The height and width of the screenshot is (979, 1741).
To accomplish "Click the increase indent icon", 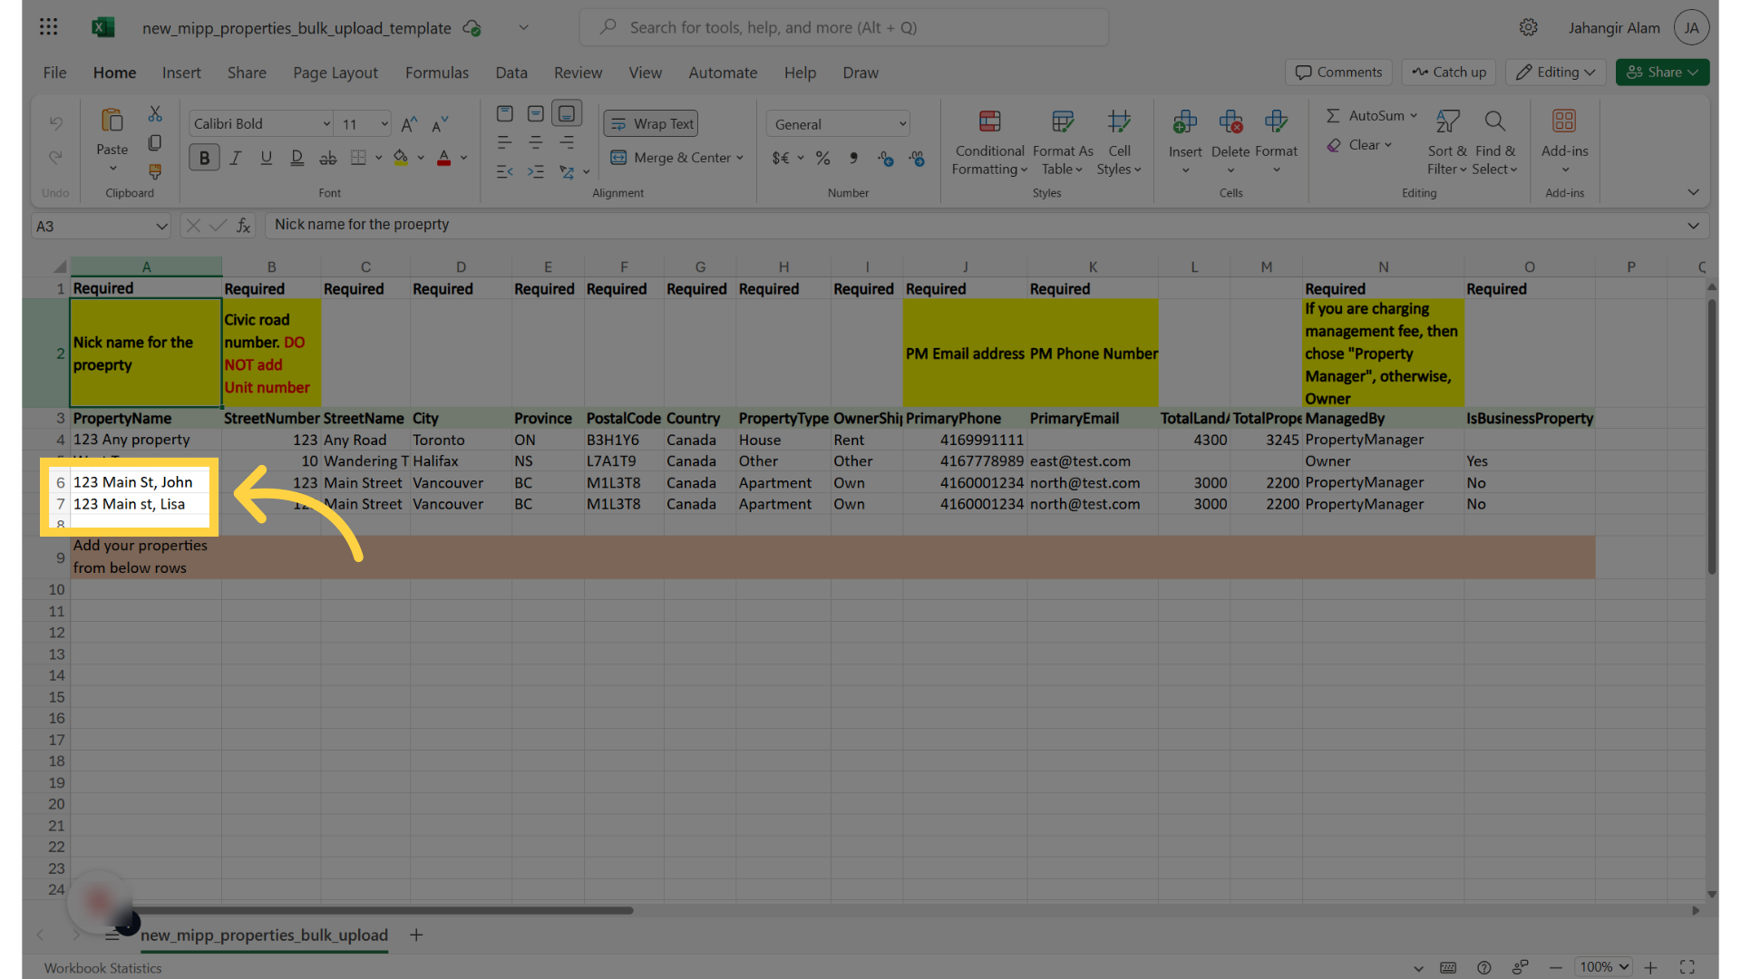I will coord(536,171).
